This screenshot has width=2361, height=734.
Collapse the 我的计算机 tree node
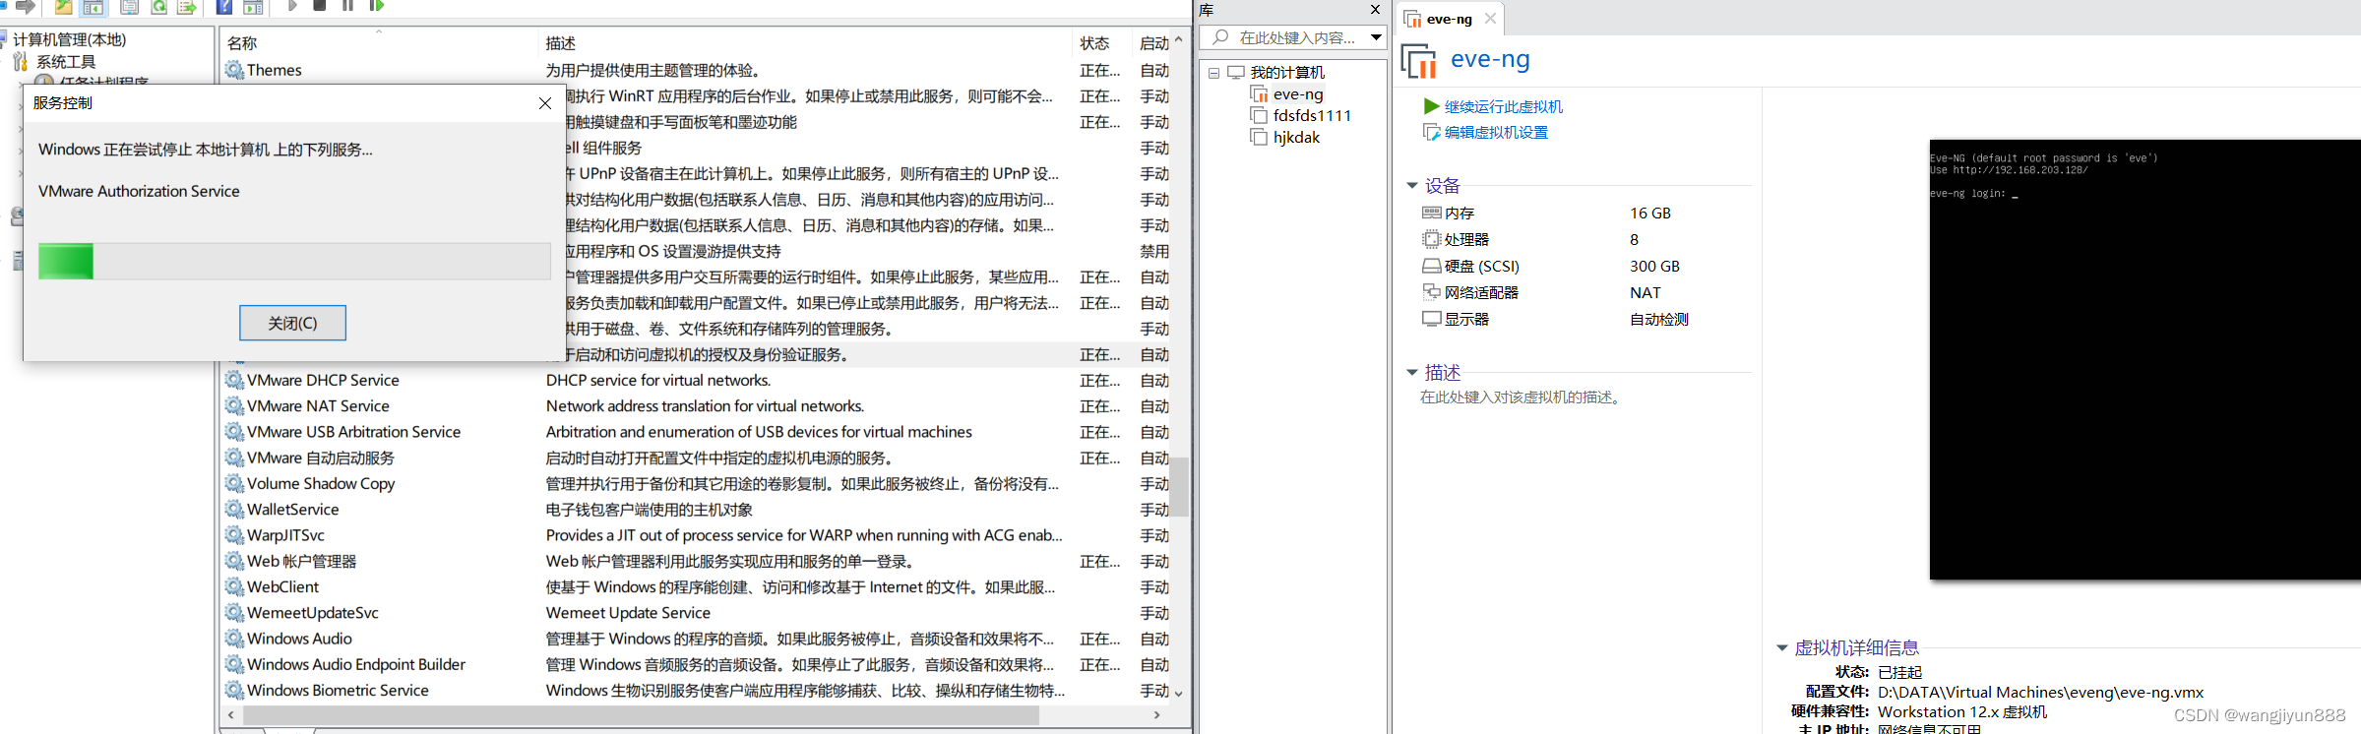click(1214, 73)
